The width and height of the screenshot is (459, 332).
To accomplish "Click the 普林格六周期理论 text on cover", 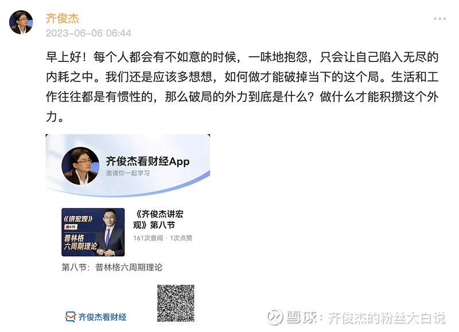I will (80, 242).
